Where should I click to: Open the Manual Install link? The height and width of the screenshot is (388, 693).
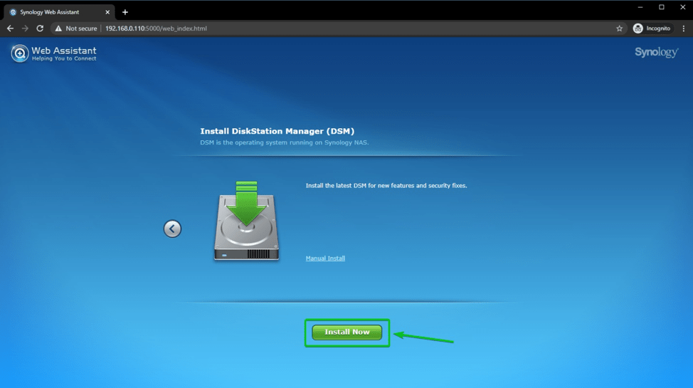click(x=325, y=258)
